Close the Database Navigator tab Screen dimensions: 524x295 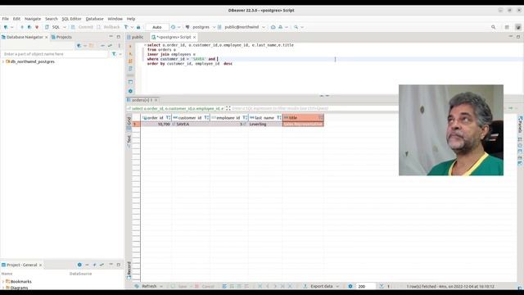[47, 37]
